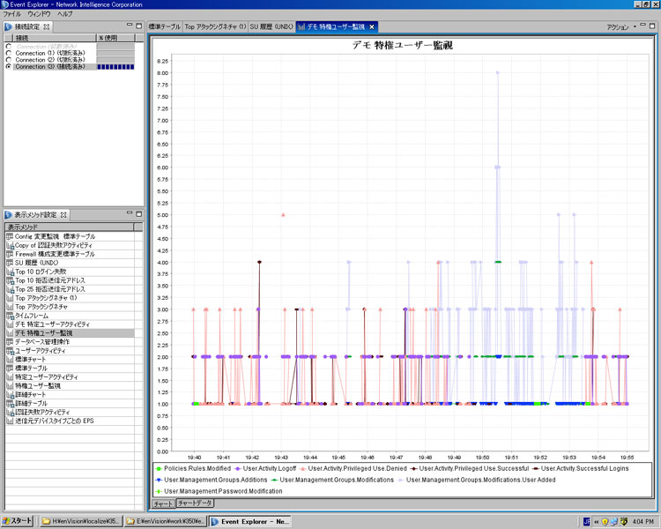This screenshot has height=529, width=661.
Task: Switch to the チャートデータ bottom tab
Action: (x=196, y=503)
